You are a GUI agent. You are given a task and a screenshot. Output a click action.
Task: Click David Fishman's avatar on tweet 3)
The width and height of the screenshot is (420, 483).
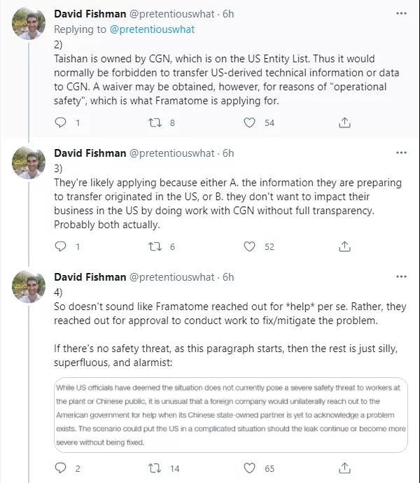29,163
